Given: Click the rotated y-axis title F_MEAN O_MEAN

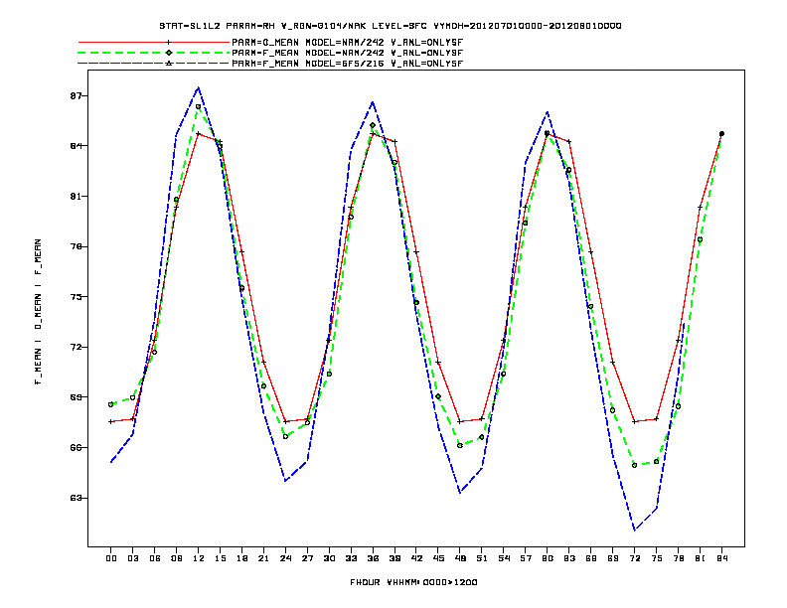Looking at the screenshot, I should pyautogui.click(x=38, y=312).
